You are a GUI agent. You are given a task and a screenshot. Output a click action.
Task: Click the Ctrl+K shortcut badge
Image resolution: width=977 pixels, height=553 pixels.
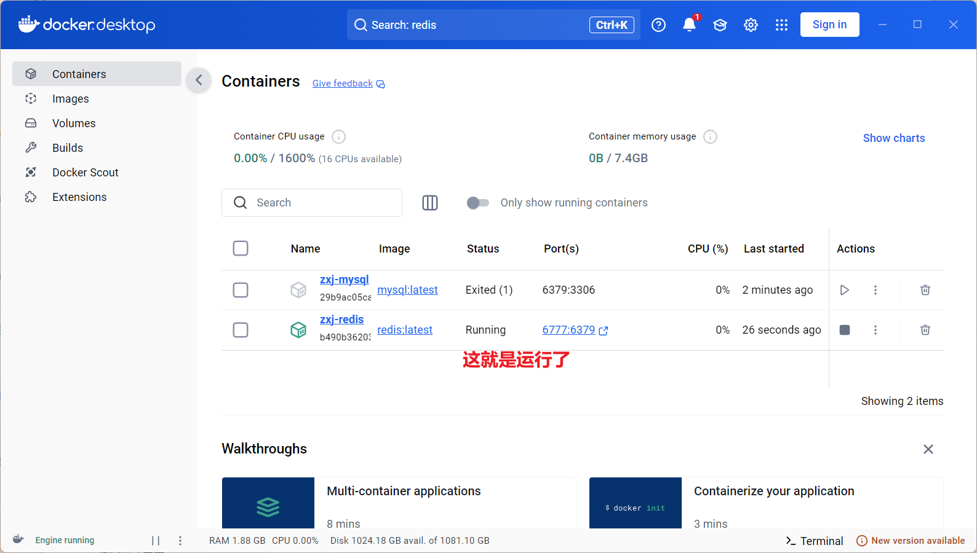pos(612,25)
